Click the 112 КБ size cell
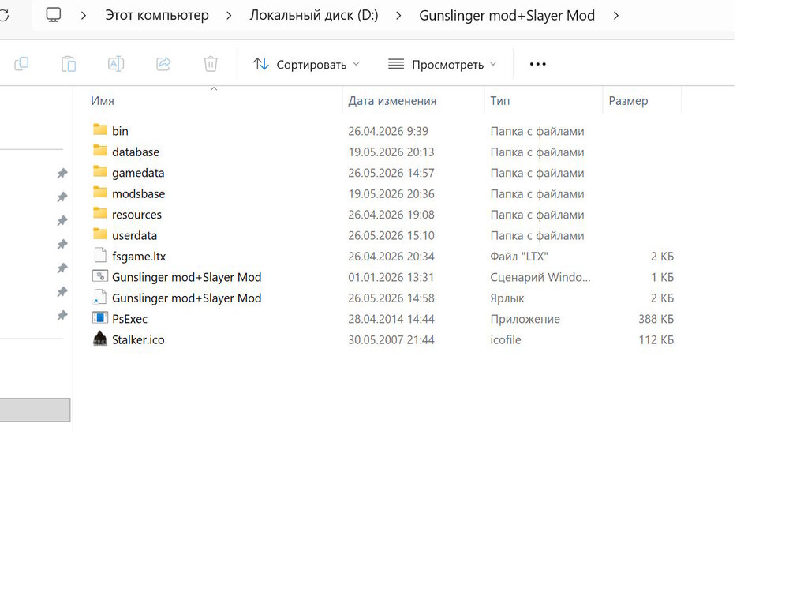Image resolution: width=789 pixels, height=592 pixels. click(x=656, y=339)
